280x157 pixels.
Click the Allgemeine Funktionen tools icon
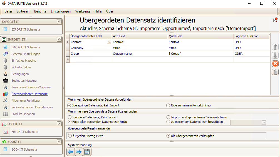(x=6, y=100)
